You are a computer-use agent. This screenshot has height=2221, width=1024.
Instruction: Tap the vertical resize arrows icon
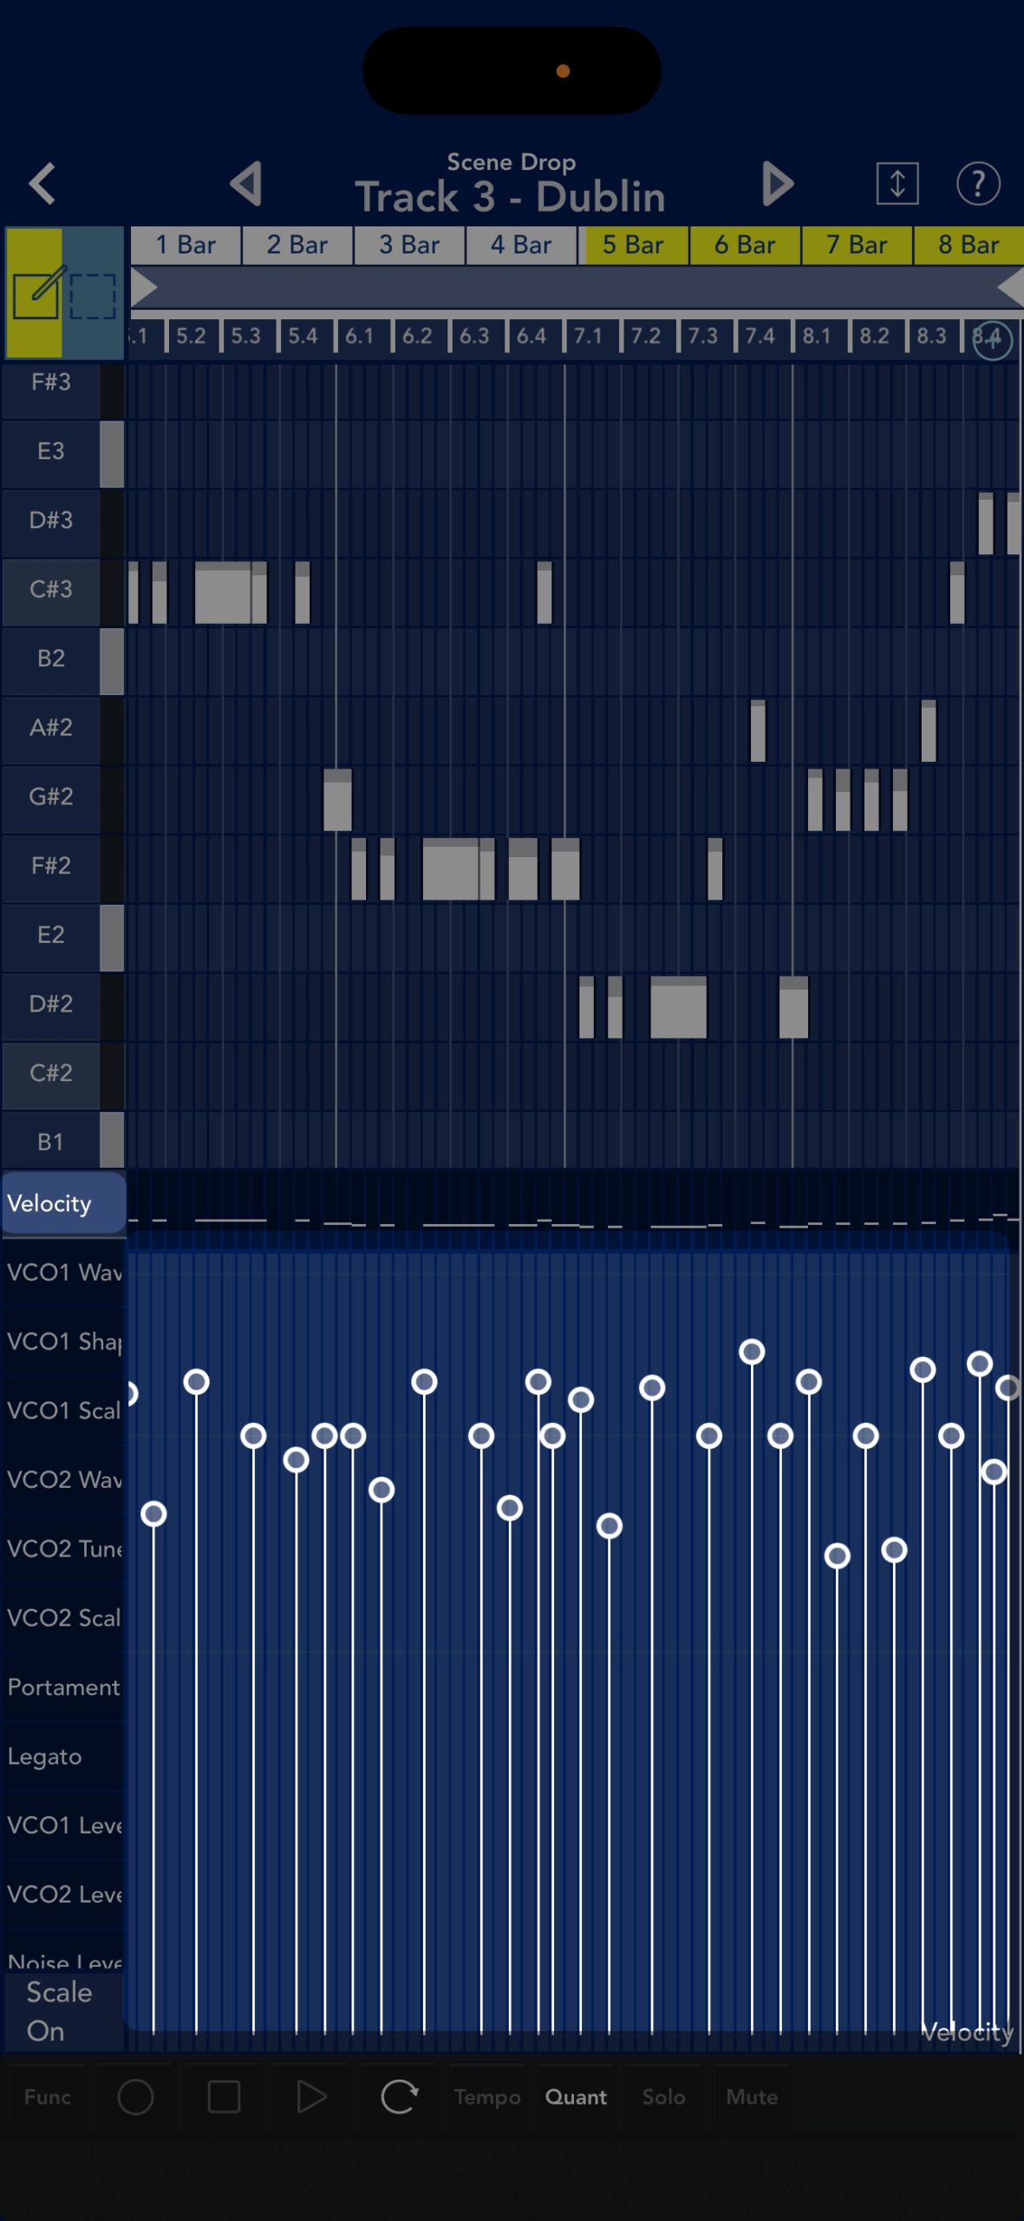pos(897,184)
